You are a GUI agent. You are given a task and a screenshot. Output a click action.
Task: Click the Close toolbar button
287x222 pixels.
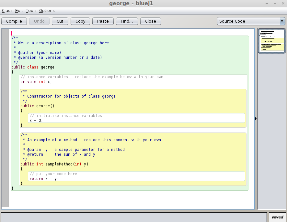[150, 21]
